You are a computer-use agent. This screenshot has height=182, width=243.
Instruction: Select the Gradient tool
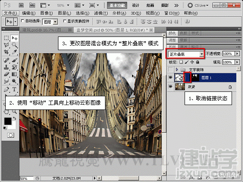[15, 74]
